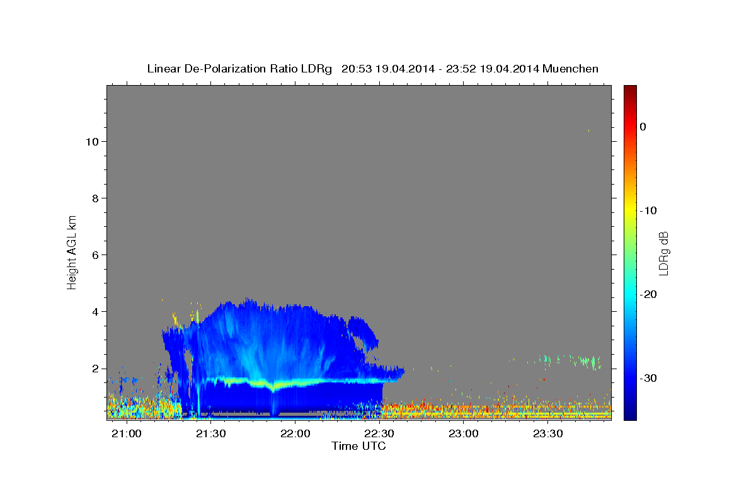The image size is (756, 504).
Task: Click the colorbar tick label '0'
Action: coord(643,127)
